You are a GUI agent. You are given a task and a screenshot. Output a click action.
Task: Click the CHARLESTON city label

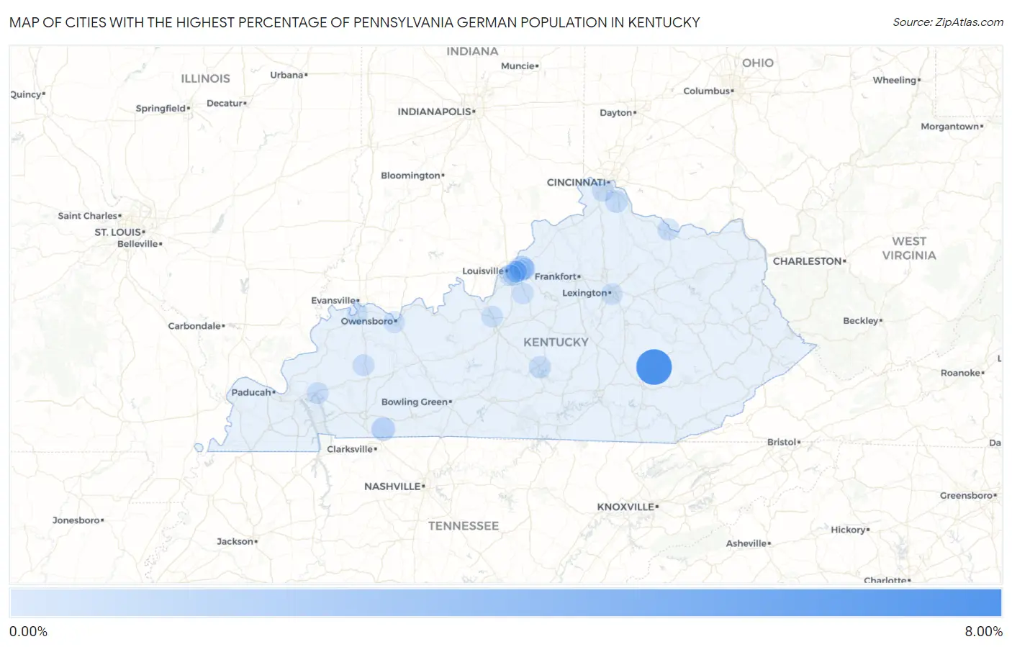point(808,261)
